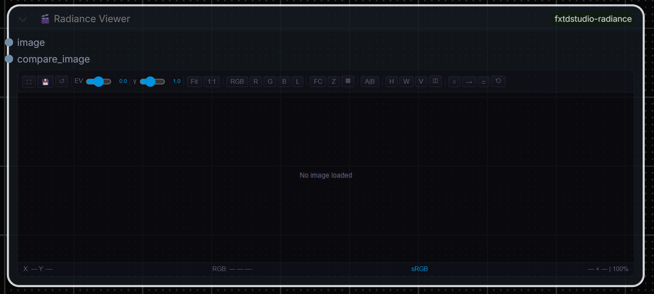Isolate the G channel

270,82
